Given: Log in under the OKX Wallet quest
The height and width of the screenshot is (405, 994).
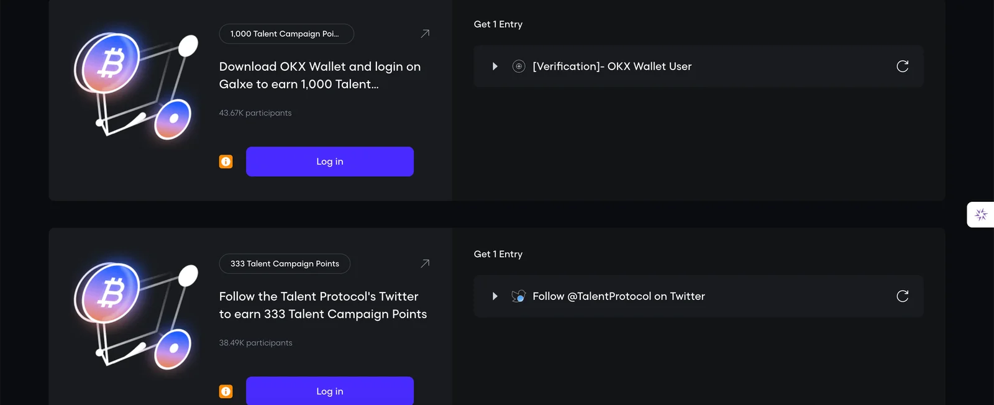Looking at the screenshot, I should pyautogui.click(x=330, y=162).
